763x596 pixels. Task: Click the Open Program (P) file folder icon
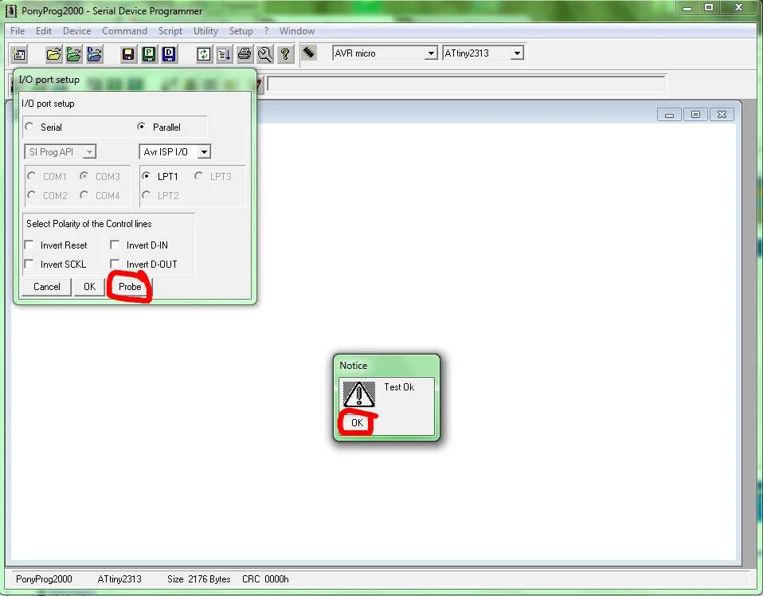point(74,53)
